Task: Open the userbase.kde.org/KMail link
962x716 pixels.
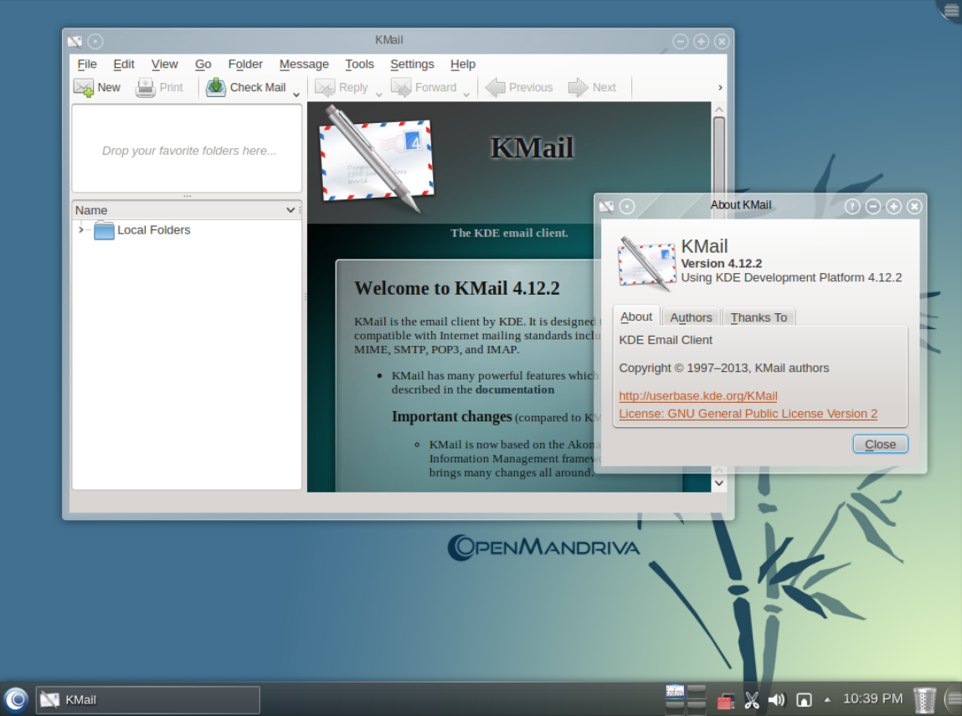Action: [698, 396]
